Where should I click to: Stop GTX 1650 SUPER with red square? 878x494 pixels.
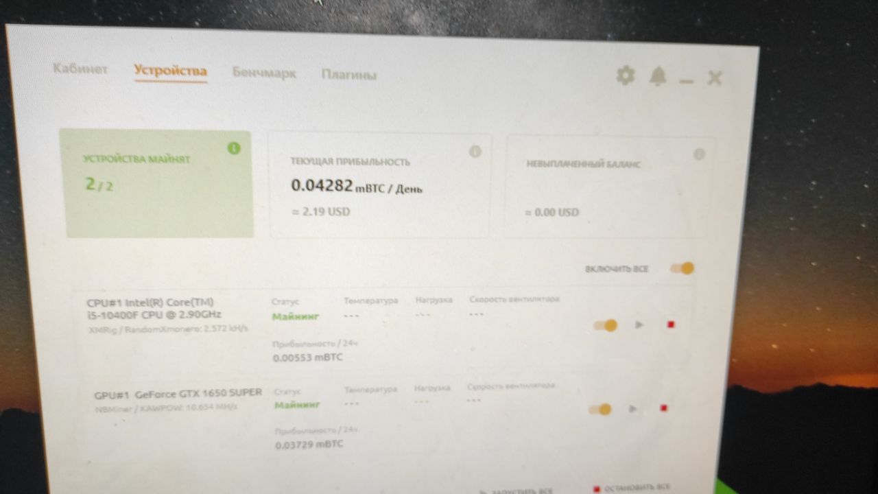pos(663,408)
